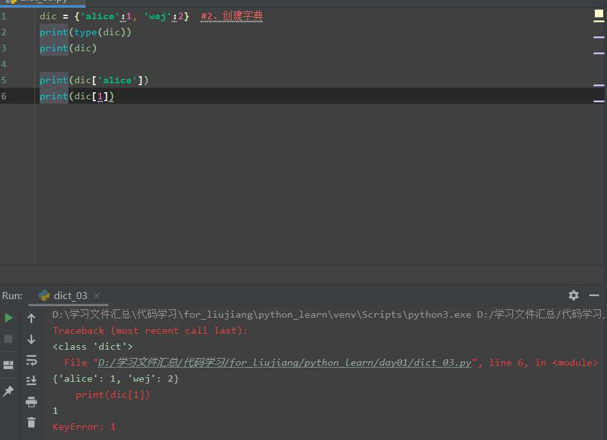The image size is (607, 440).
Task: Click the Print output icon
Action: (31, 402)
